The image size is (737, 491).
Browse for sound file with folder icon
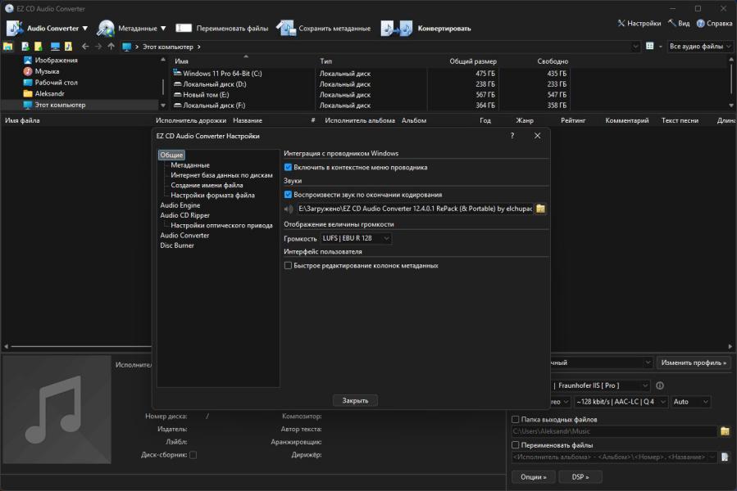coord(540,209)
